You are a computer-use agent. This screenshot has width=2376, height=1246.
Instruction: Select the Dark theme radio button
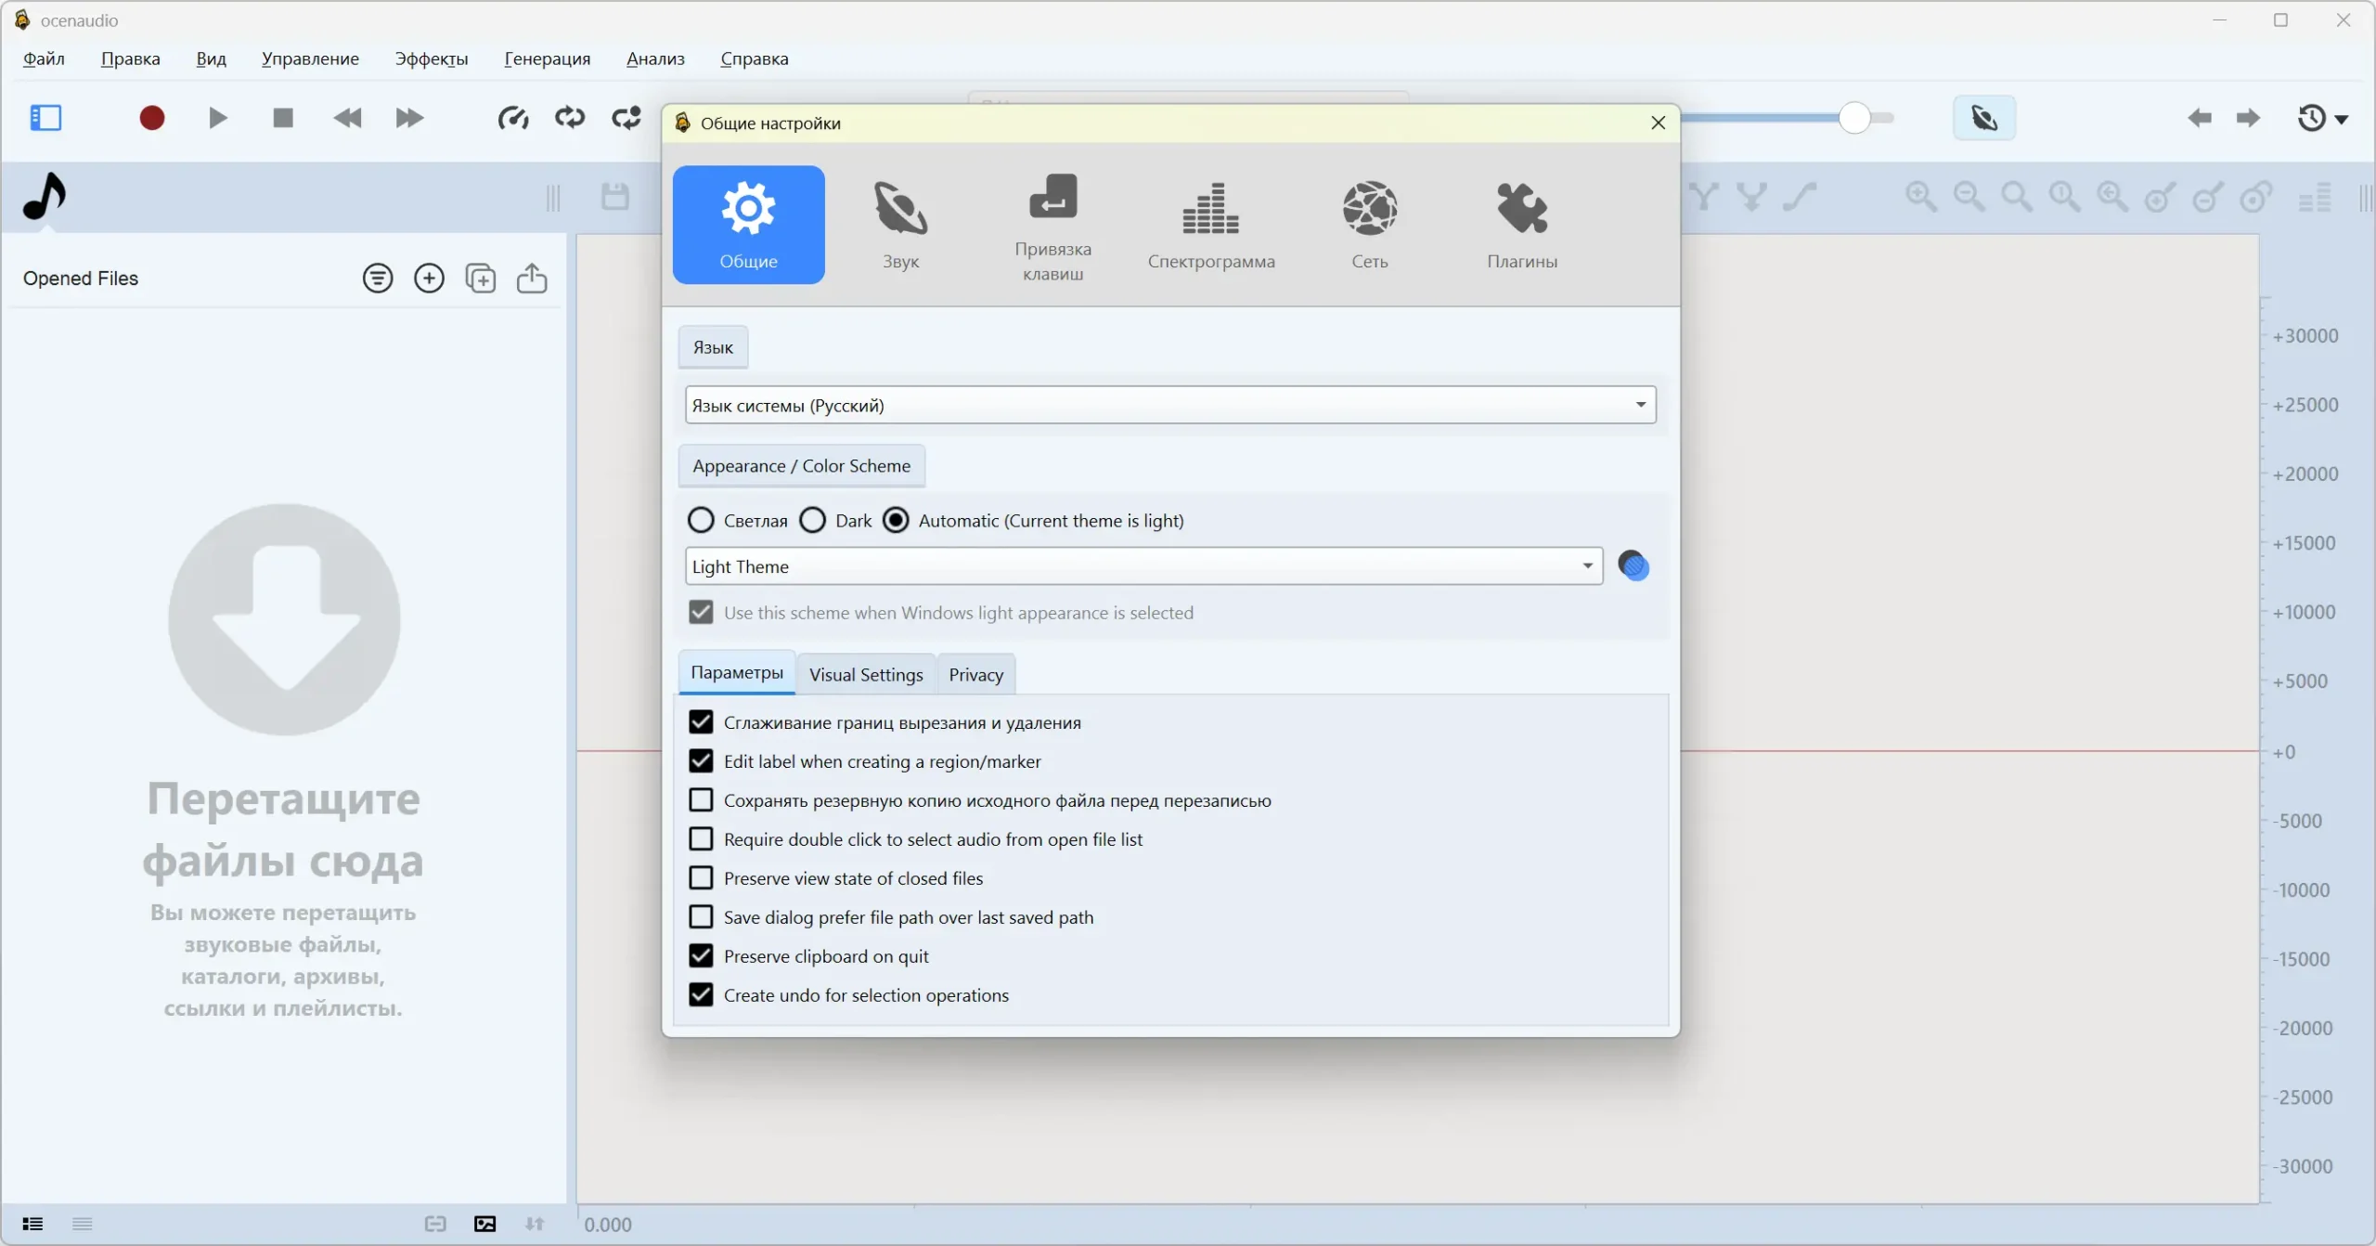click(x=813, y=520)
